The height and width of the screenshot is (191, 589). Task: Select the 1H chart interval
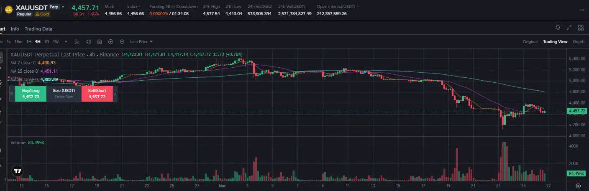pos(29,42)
